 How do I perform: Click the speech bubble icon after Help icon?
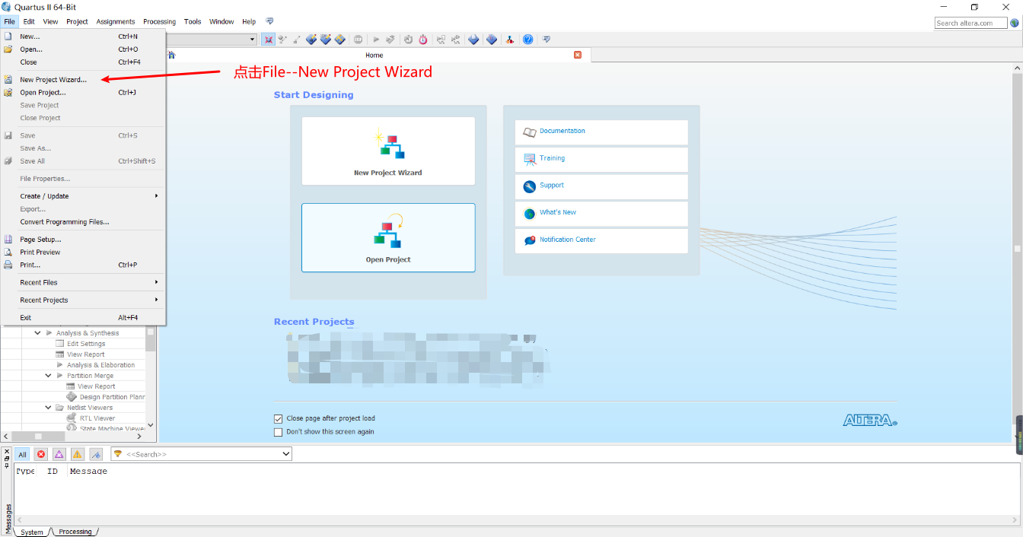pyautogui.click(x=547, y=40)
